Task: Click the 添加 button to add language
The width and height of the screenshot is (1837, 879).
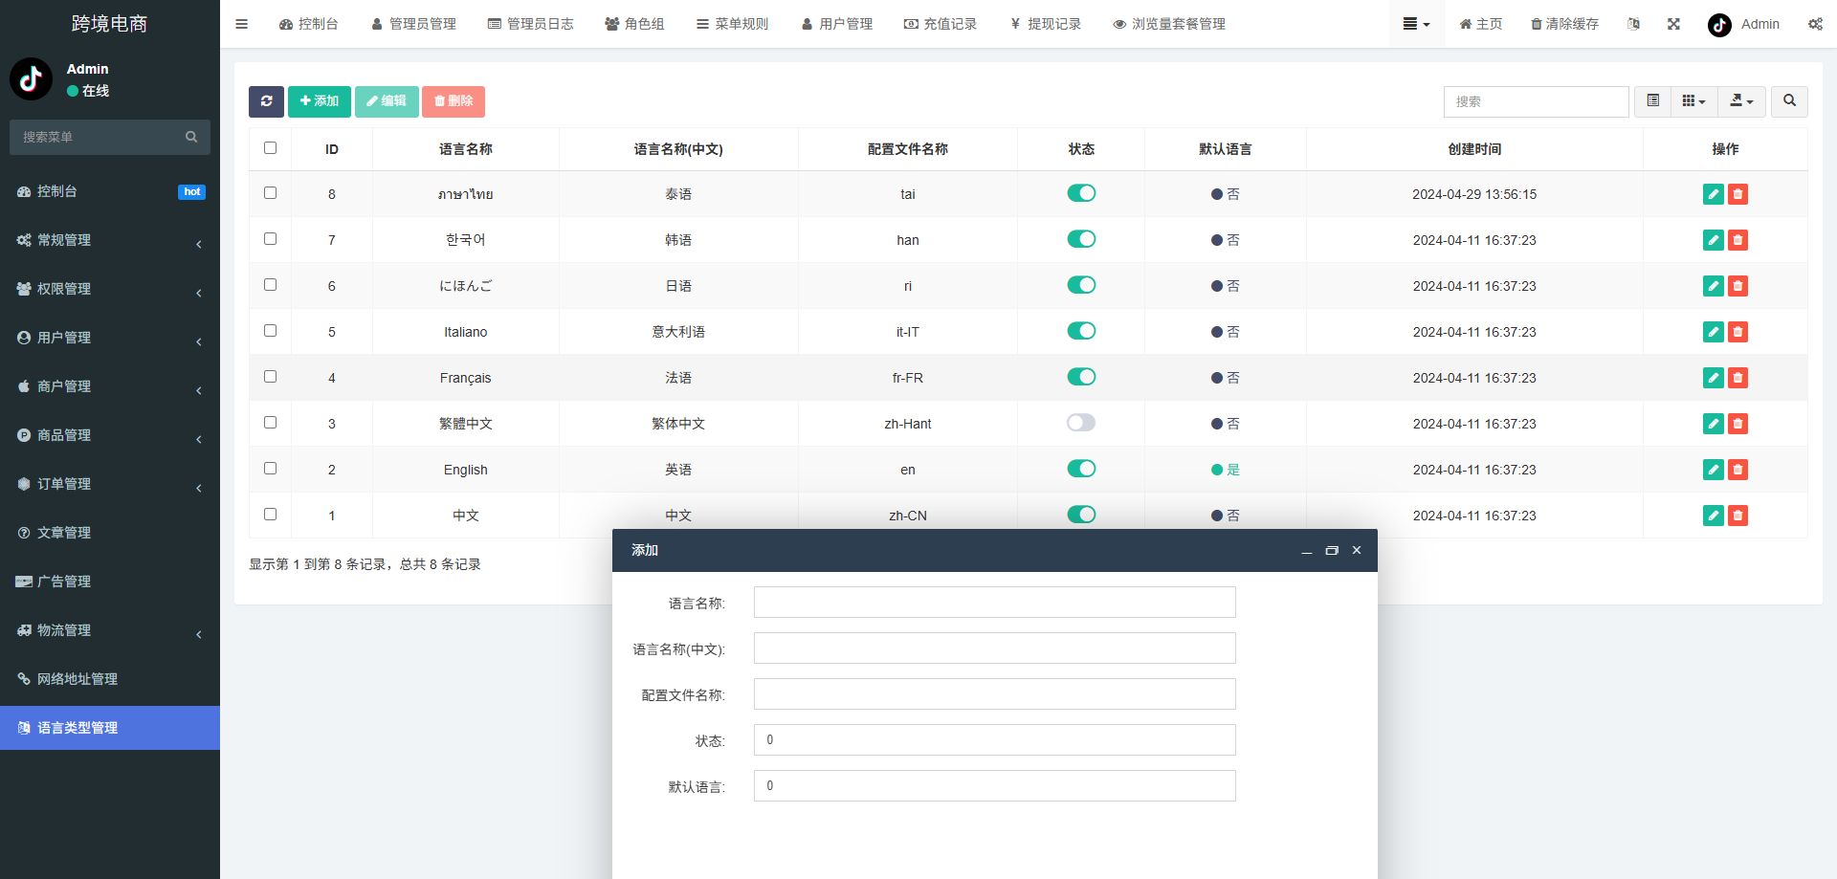Action: (x=320, y=101)
